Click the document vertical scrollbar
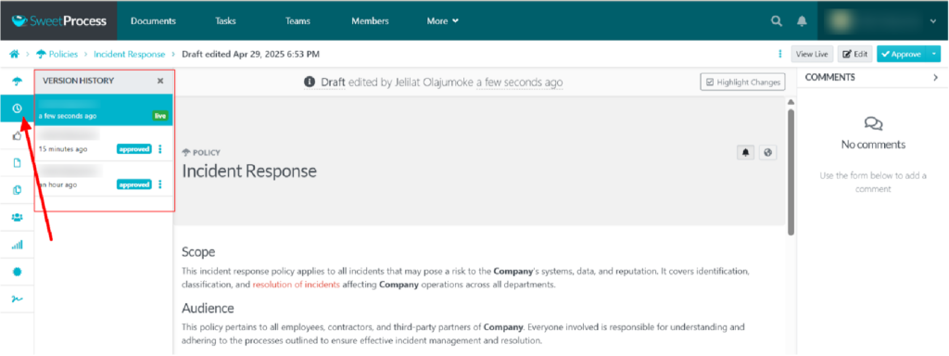The image size is (949, 356). tap(791, 172)
